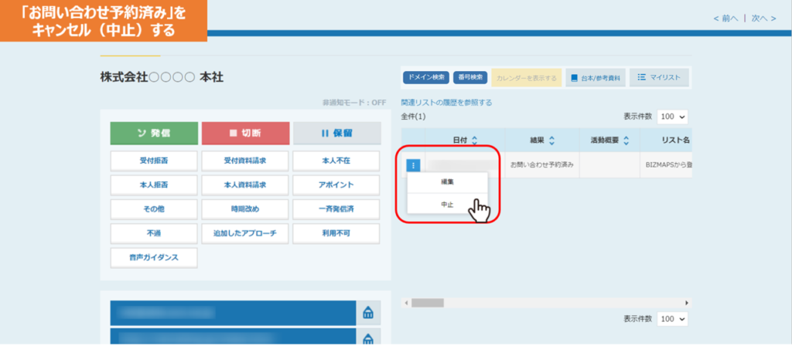Go to 次へ next record link
This screenshot has height=346, width=792.
click(x=762, y=18)
